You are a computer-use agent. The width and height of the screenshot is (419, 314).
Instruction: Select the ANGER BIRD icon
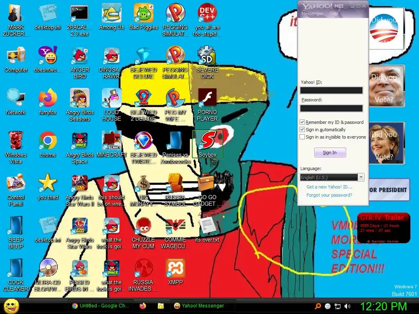[x=80, y=63]
